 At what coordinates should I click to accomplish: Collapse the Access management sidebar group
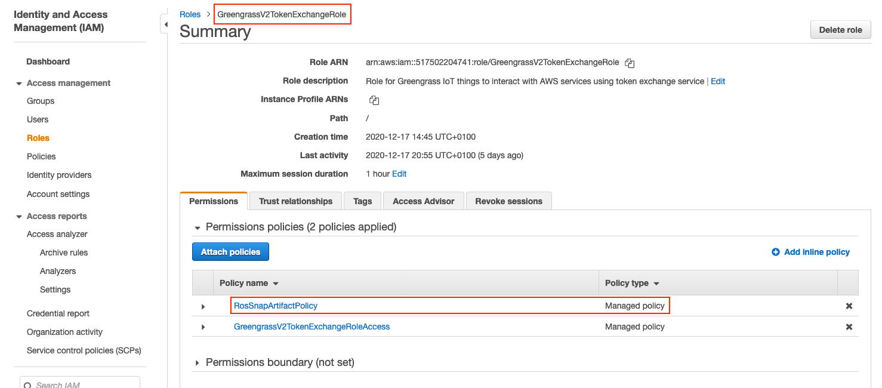[x=18, y=83]
